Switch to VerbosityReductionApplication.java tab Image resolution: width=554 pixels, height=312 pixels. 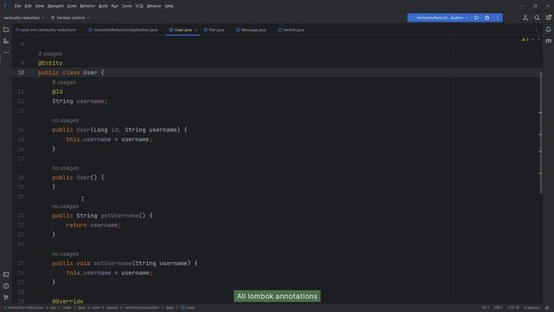(x=123, y=30)
